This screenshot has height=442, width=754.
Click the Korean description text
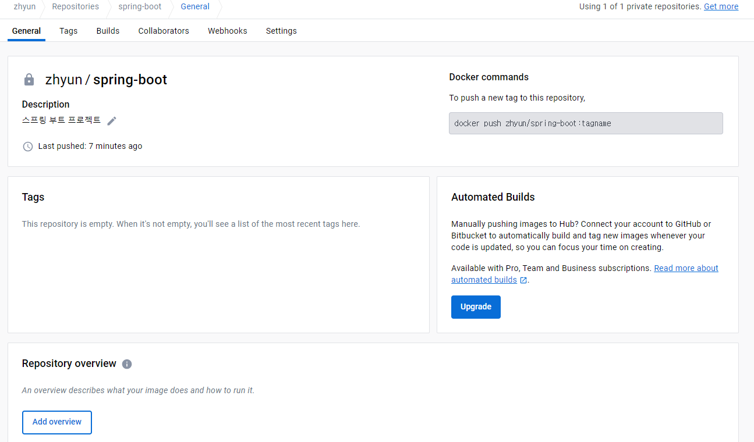pos(61,120)
